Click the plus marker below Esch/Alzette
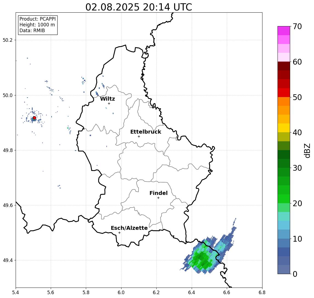 [x=119, y=233]
